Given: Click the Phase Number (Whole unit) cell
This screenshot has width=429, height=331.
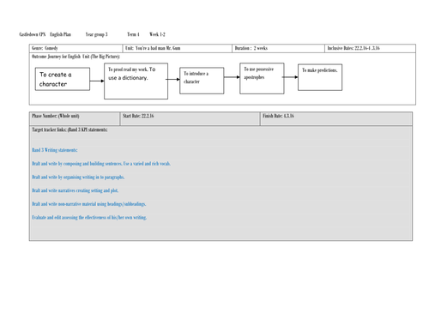Looking at the screenshot, I should [75, 118].
